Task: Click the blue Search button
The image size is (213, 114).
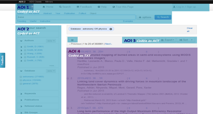Action: click(163, 17)
